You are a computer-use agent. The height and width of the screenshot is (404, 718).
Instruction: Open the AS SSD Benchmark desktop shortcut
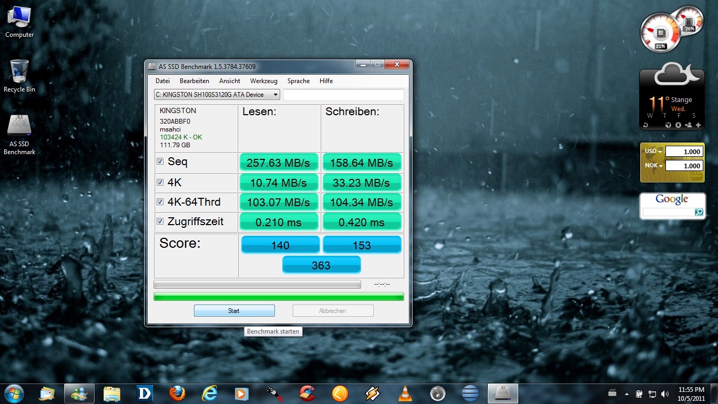19,135
